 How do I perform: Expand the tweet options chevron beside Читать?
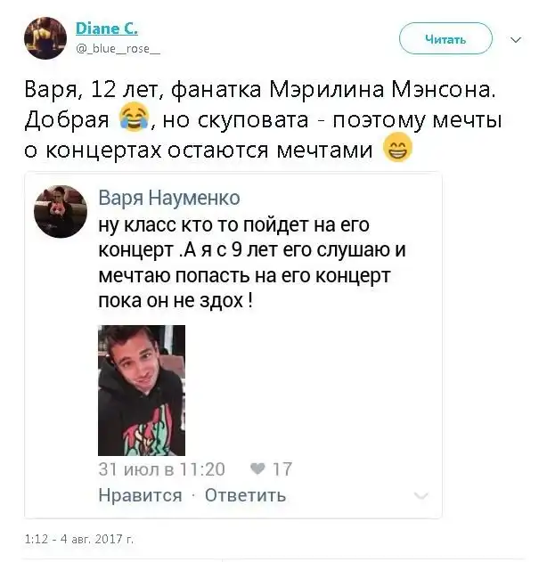tap(516, 39)
